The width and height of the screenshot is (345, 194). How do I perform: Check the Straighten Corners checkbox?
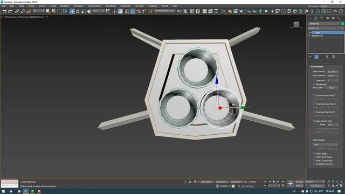tap(314, 164)
